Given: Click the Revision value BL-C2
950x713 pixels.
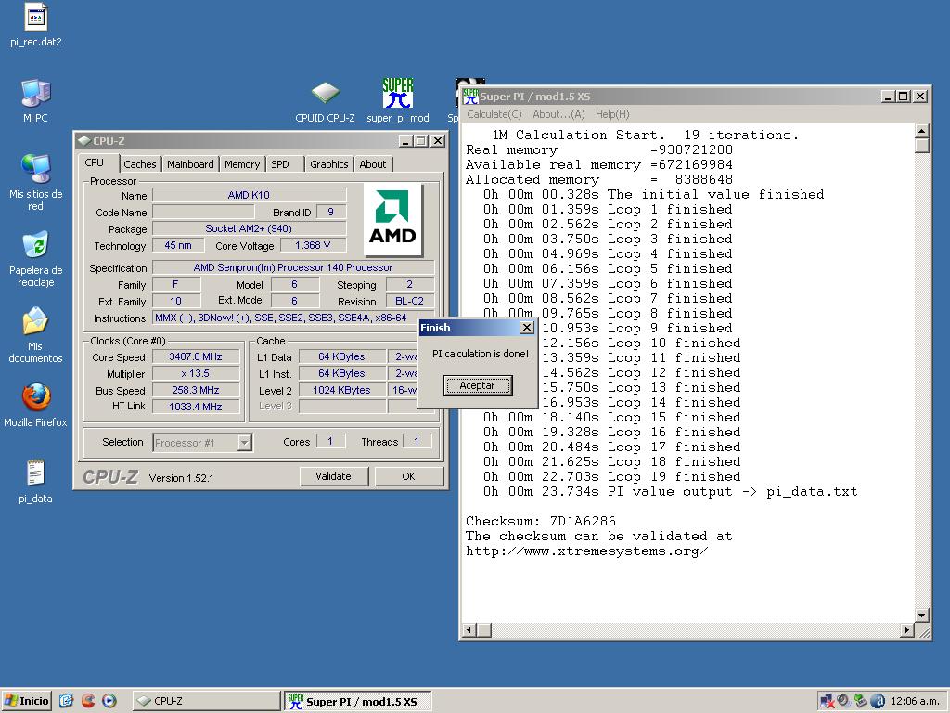Looking at the screenshot, I should (x=410, y=301).
